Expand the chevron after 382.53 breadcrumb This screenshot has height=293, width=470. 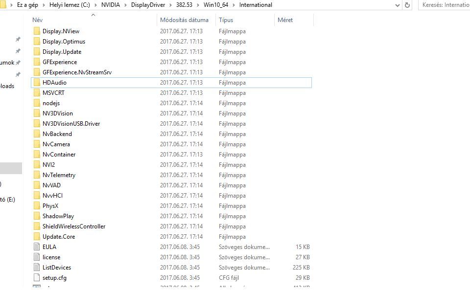[198, 5]
